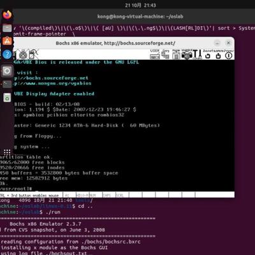Viewport: 255px width, 255px height.
Task: Click the './run' command in the terminal
Action: coord(53,212)
